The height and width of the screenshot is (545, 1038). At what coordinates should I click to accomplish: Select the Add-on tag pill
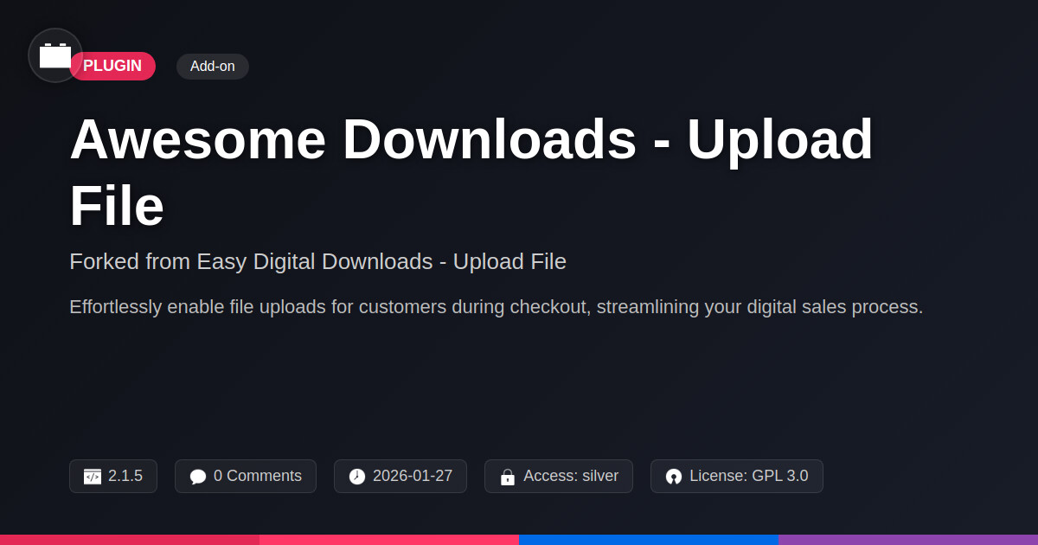point(213,67)
